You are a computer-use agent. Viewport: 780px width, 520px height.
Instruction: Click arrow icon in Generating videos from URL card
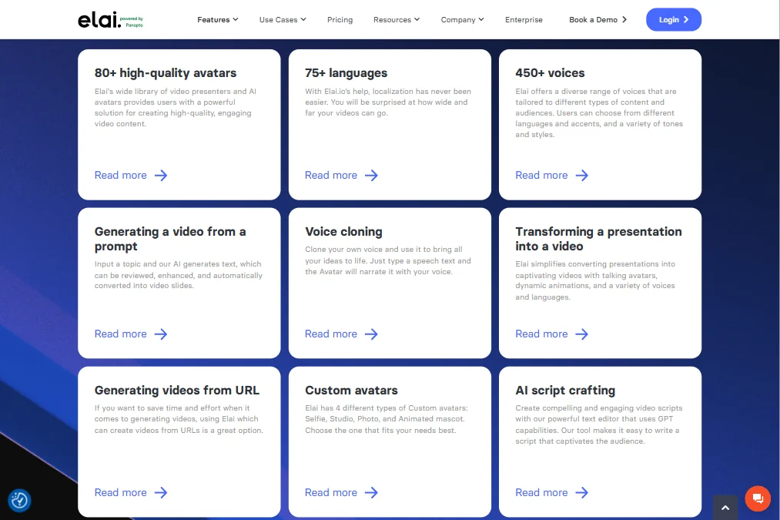click(161, 492)
